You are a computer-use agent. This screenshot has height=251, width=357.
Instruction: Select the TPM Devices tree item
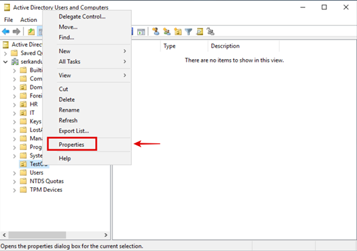[46, 190]
